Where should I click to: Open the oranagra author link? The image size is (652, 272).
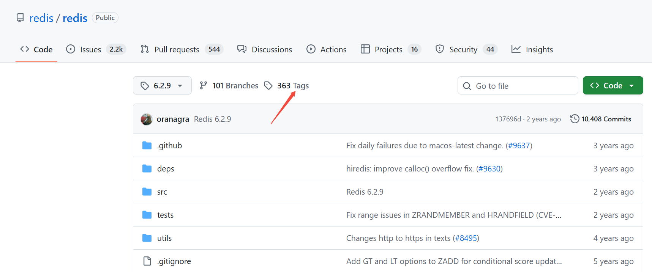(x=173, y=119)
